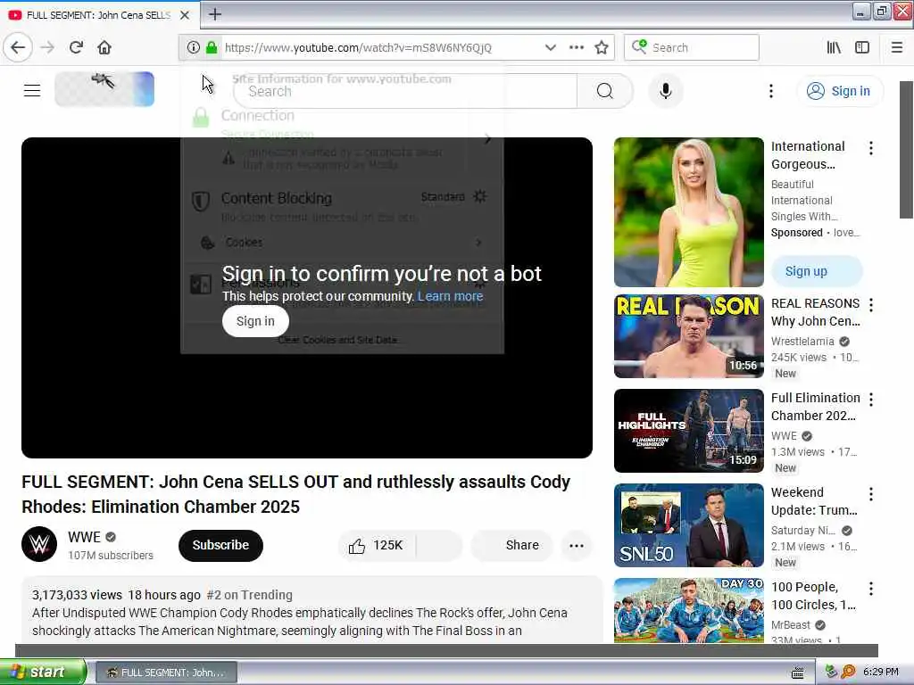Click the Saturday Night Live channel name
Viewport: 914px width, 685px height.
point(803,530)
